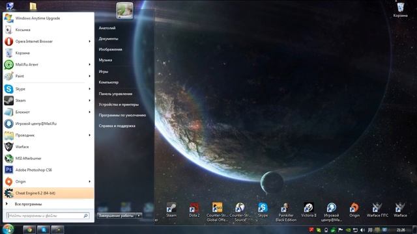Image resolution: width=417 pixels, height=234 pixels.
Task: Click the magnifier icon in search box
Action: click(85, 216)
